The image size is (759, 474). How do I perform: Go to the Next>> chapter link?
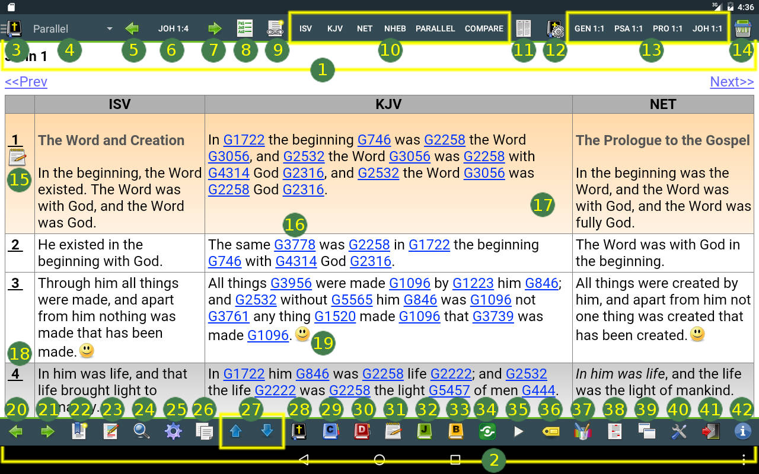click(732, 82)
